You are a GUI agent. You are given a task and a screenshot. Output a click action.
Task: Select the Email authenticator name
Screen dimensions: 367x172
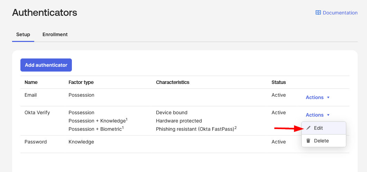point(31,95)
